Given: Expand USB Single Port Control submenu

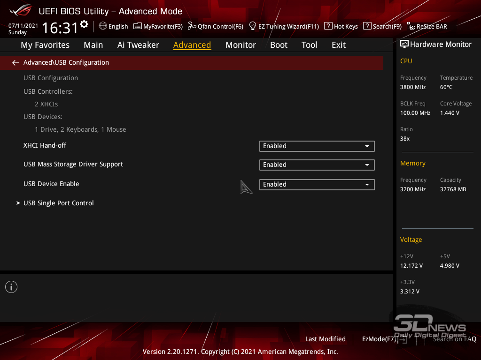Looking at the screenshot, I should click(59, 203).
